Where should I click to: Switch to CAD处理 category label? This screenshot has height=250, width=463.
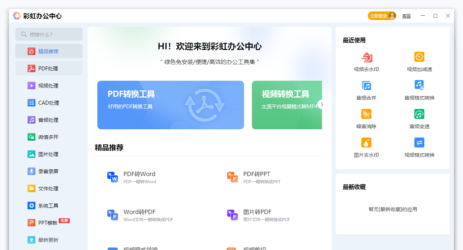click(49, 103)
